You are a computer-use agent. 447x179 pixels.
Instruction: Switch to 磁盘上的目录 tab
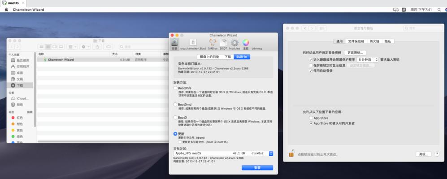coord(209,57)
